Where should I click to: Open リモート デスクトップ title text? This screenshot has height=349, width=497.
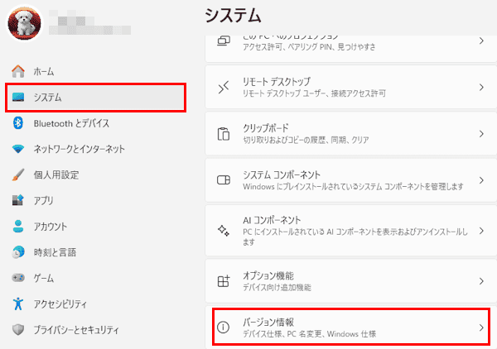point(277,82)
